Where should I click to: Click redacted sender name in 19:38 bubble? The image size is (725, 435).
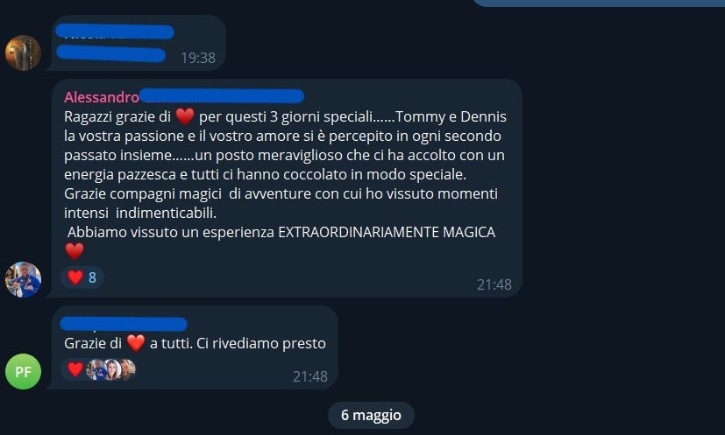click(x=114, y=32)
